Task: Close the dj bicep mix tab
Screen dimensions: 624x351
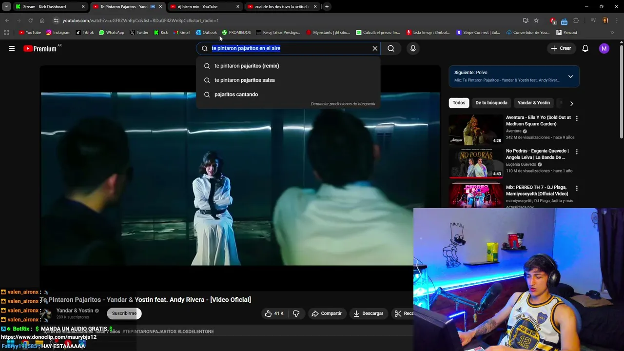Action: (238, 7)
